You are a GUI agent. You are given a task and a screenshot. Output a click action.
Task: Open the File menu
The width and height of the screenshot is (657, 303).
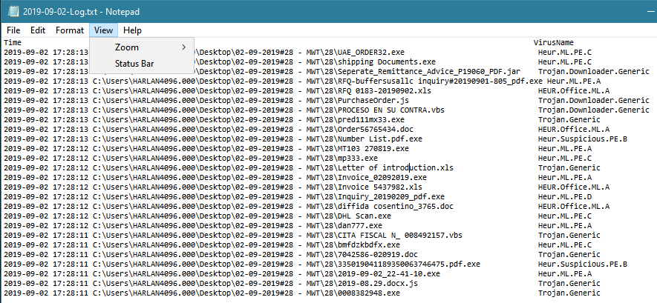[x=13, y=30]
